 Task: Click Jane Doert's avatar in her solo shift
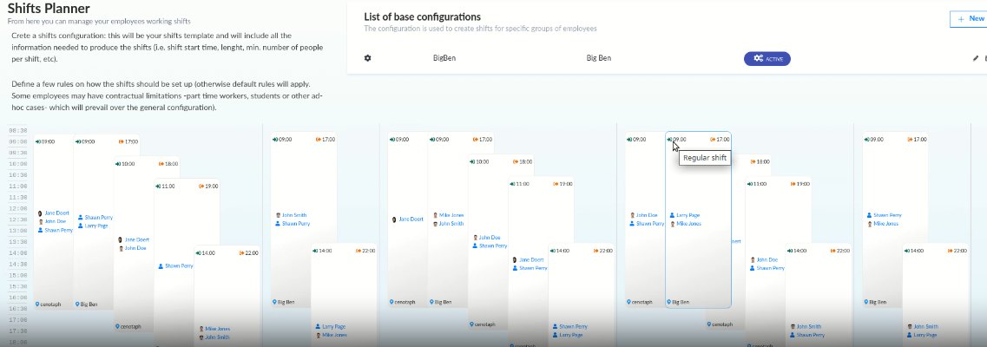394,219
